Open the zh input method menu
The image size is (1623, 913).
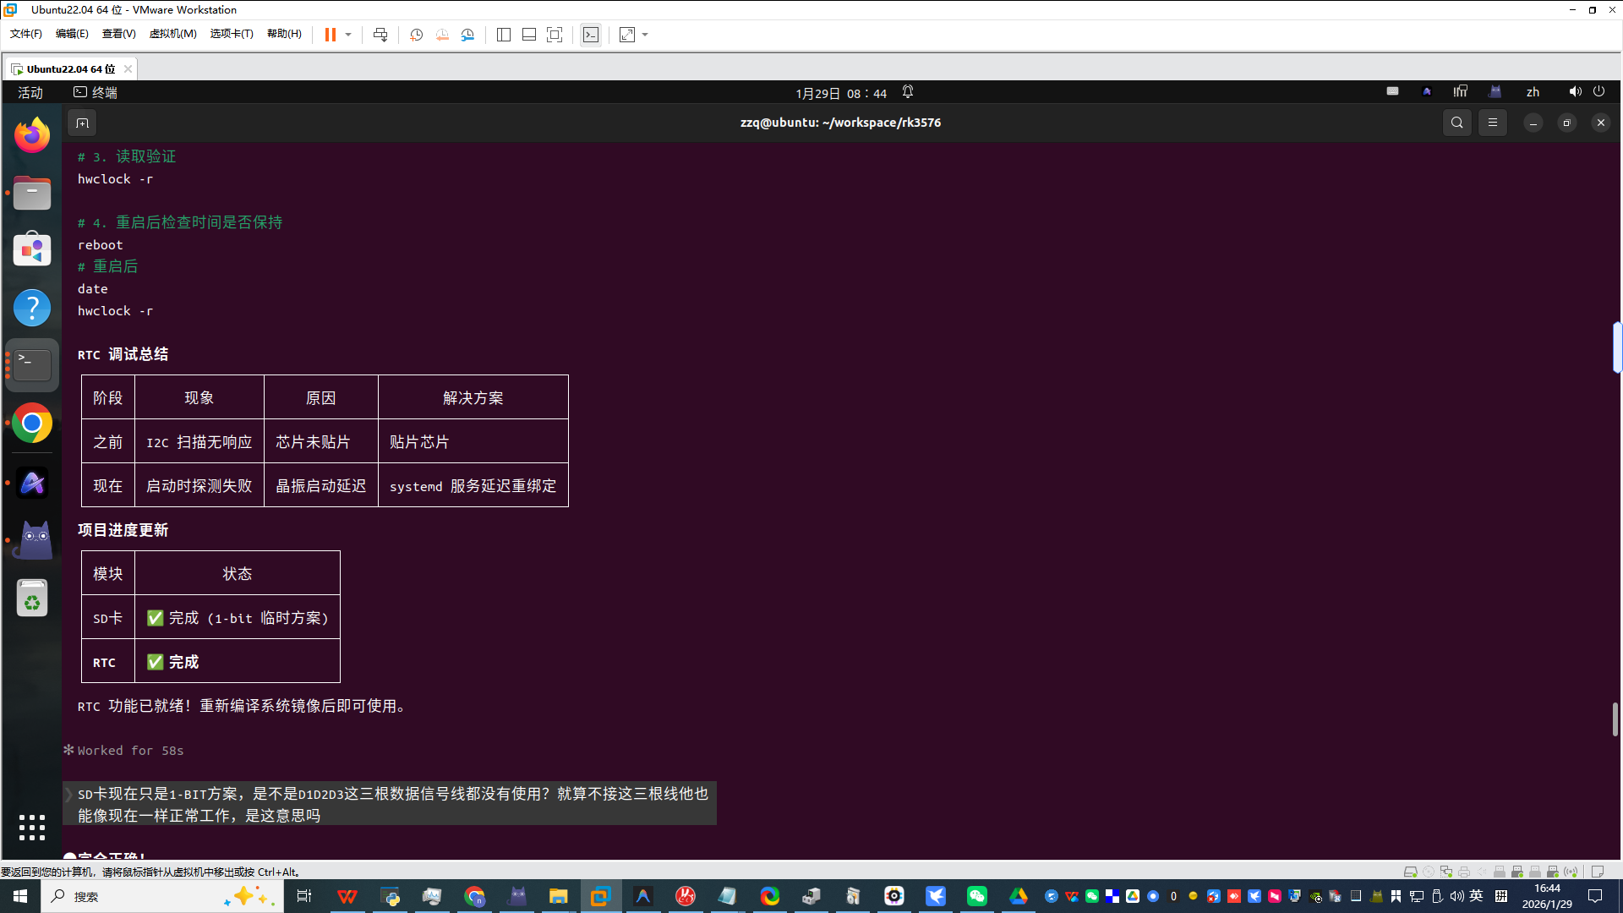click(x=1533, y=92)
